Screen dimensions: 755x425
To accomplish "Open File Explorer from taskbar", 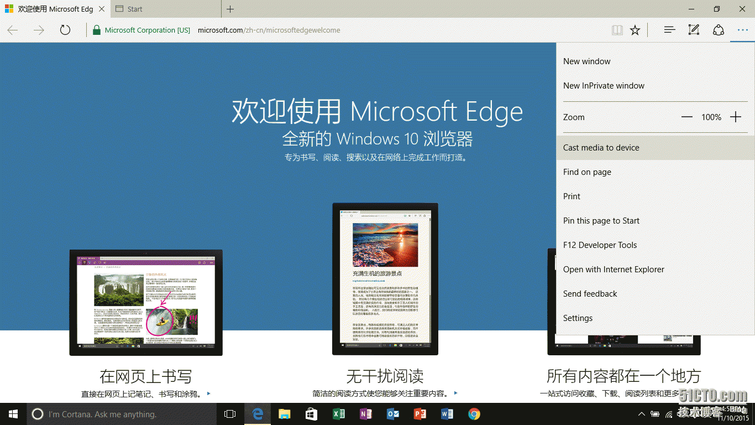I will tap(285, 414).
